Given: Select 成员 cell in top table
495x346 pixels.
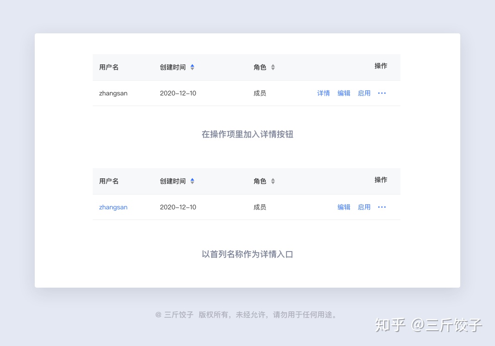Looking at the screenshot, I should [260, 93].
